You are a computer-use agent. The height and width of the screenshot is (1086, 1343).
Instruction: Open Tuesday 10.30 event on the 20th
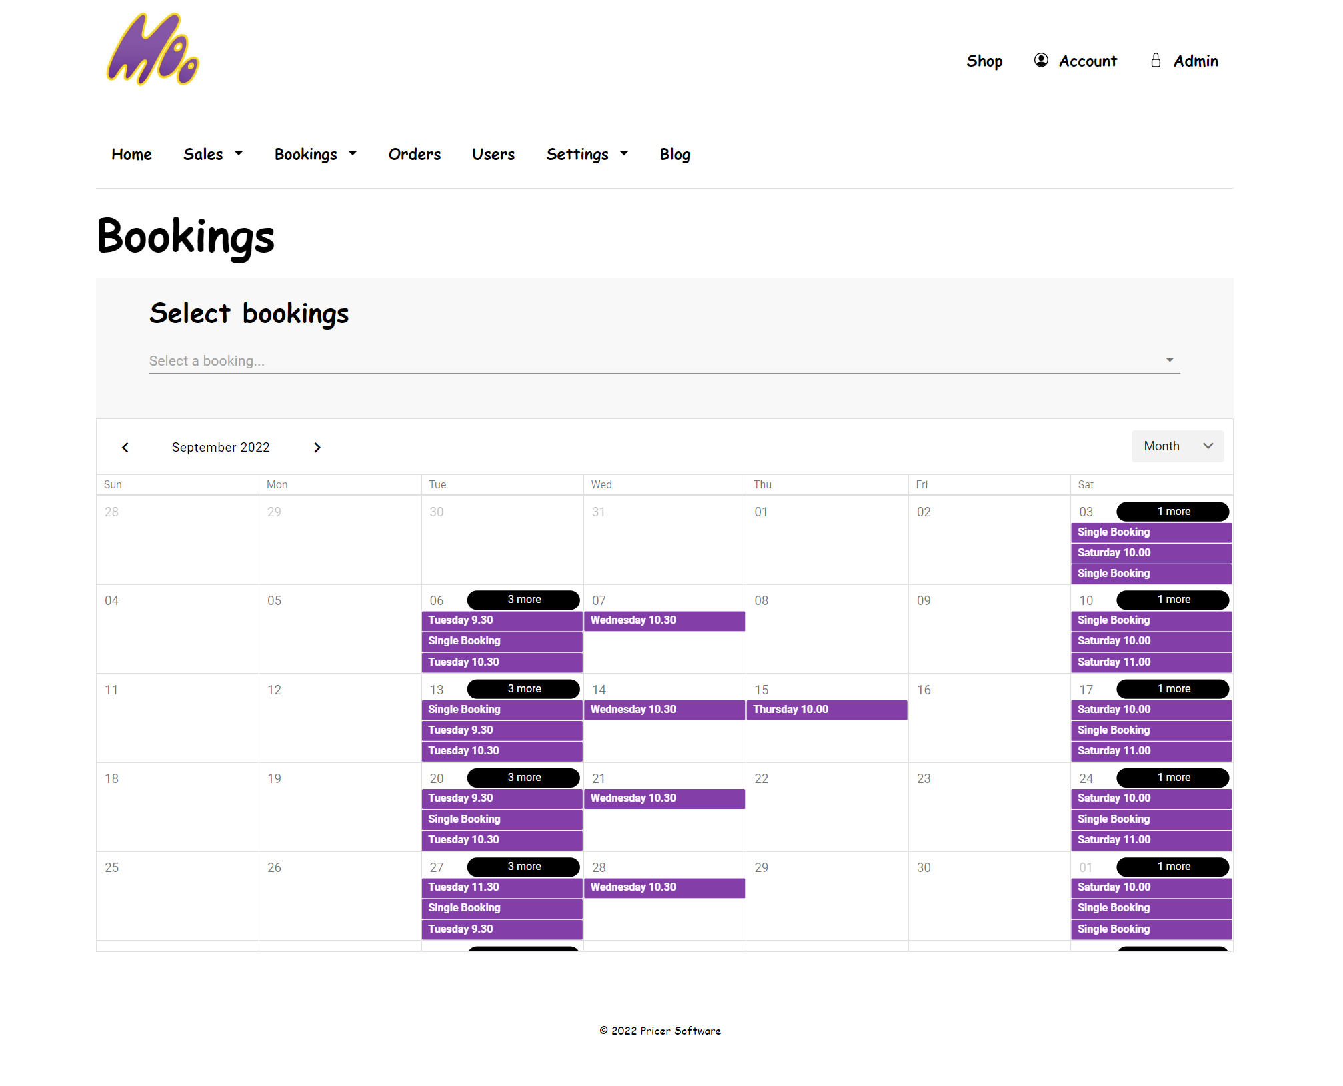point(502,840)
